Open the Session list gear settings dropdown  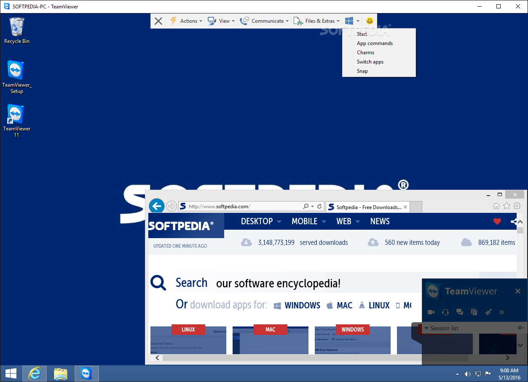click(521, 328)
